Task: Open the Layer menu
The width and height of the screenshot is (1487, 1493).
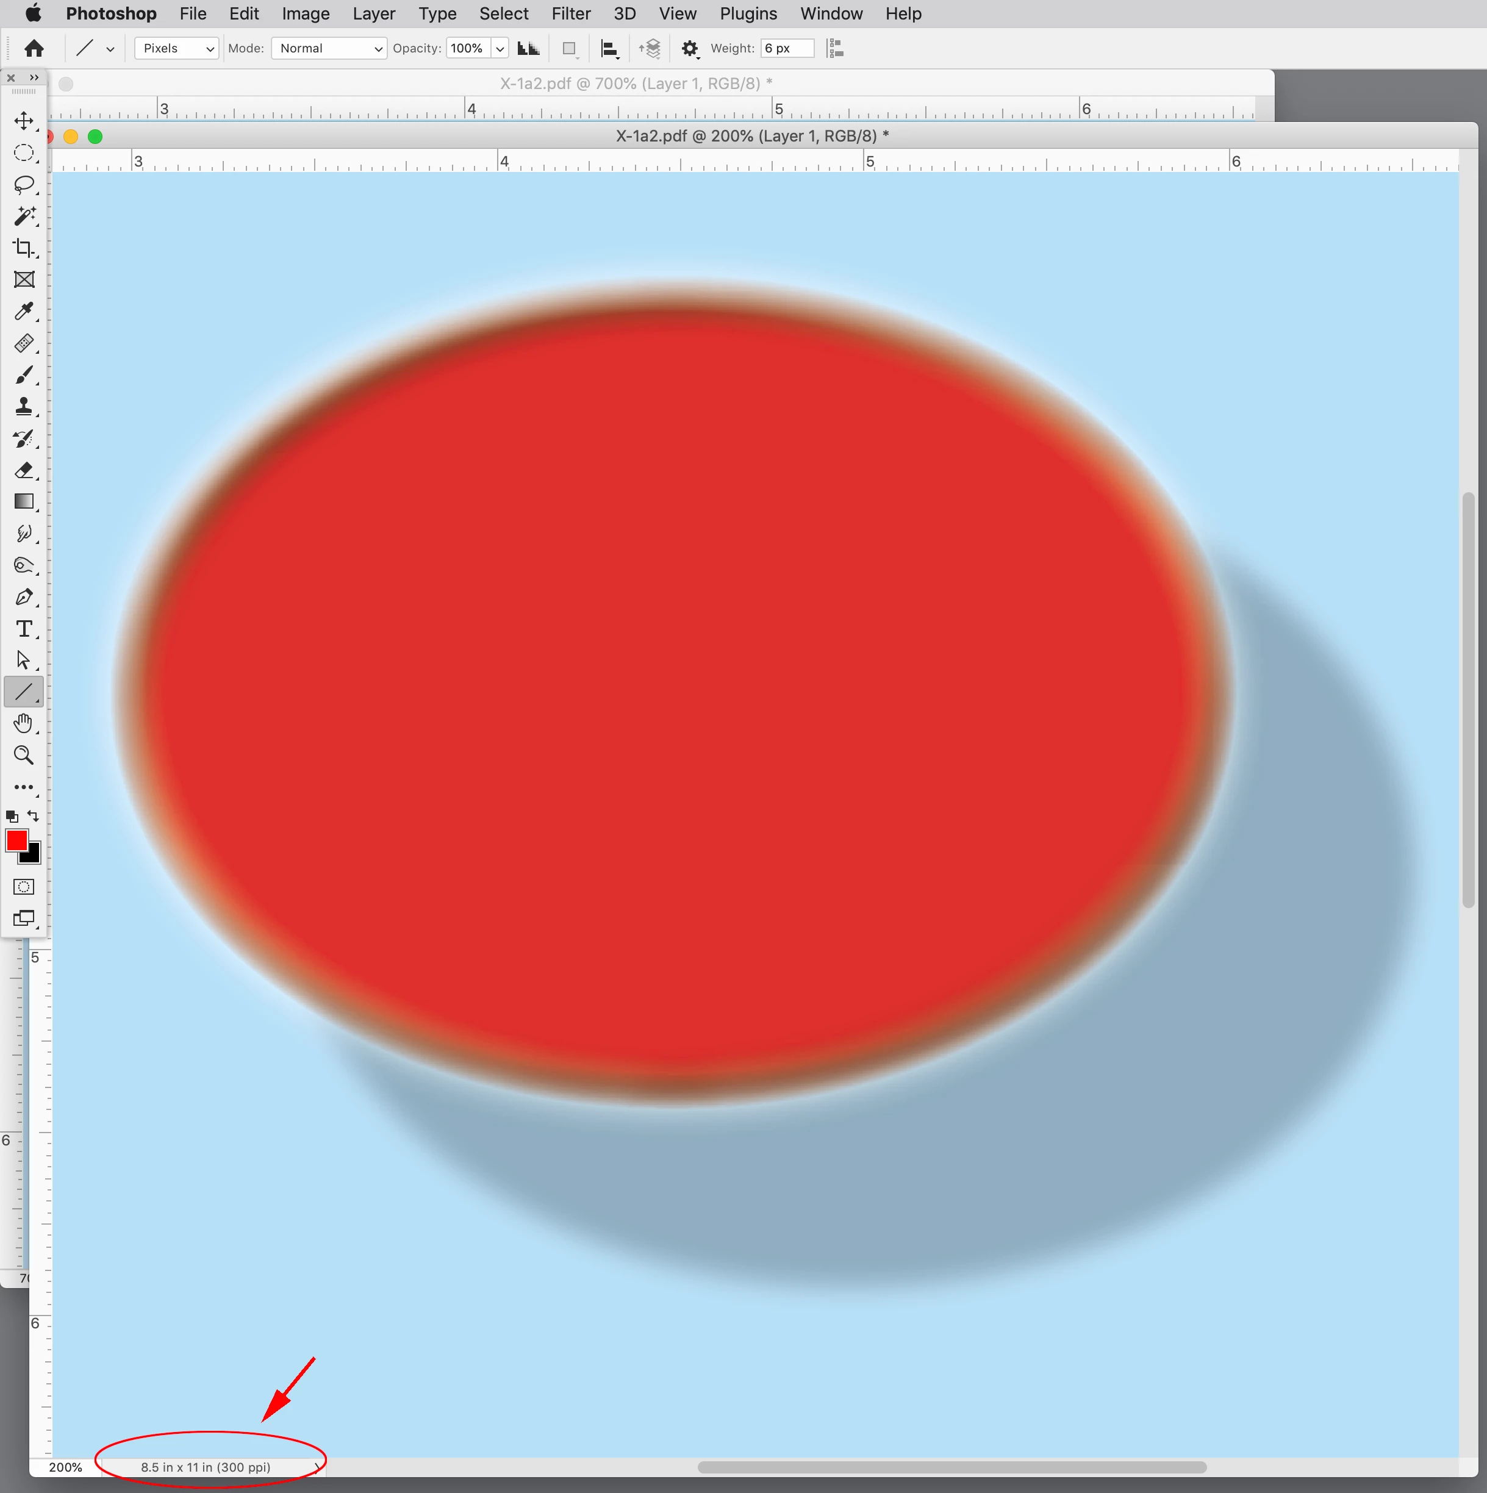Action: (373, 14)
